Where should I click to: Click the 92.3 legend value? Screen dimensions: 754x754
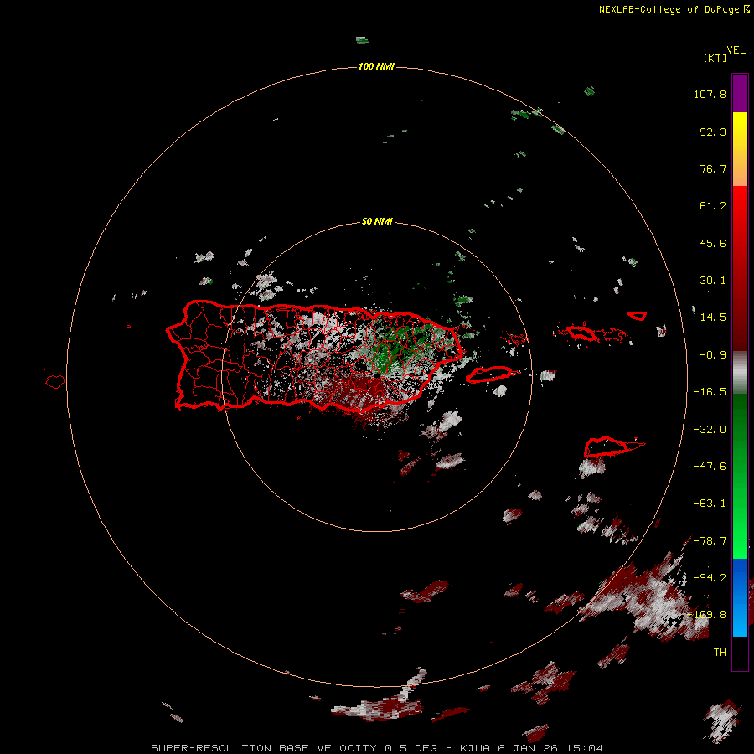click(x=713, y=132)
